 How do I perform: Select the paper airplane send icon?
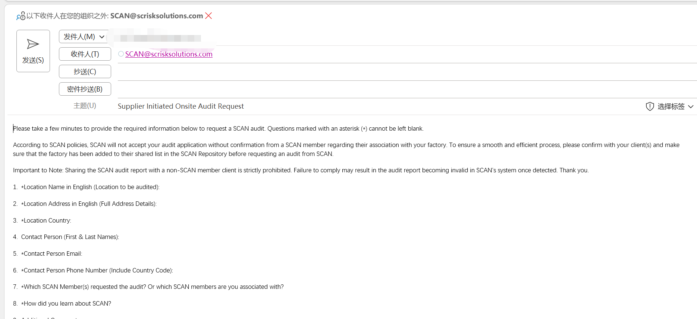pyautogui.click(x=33, y=44)
